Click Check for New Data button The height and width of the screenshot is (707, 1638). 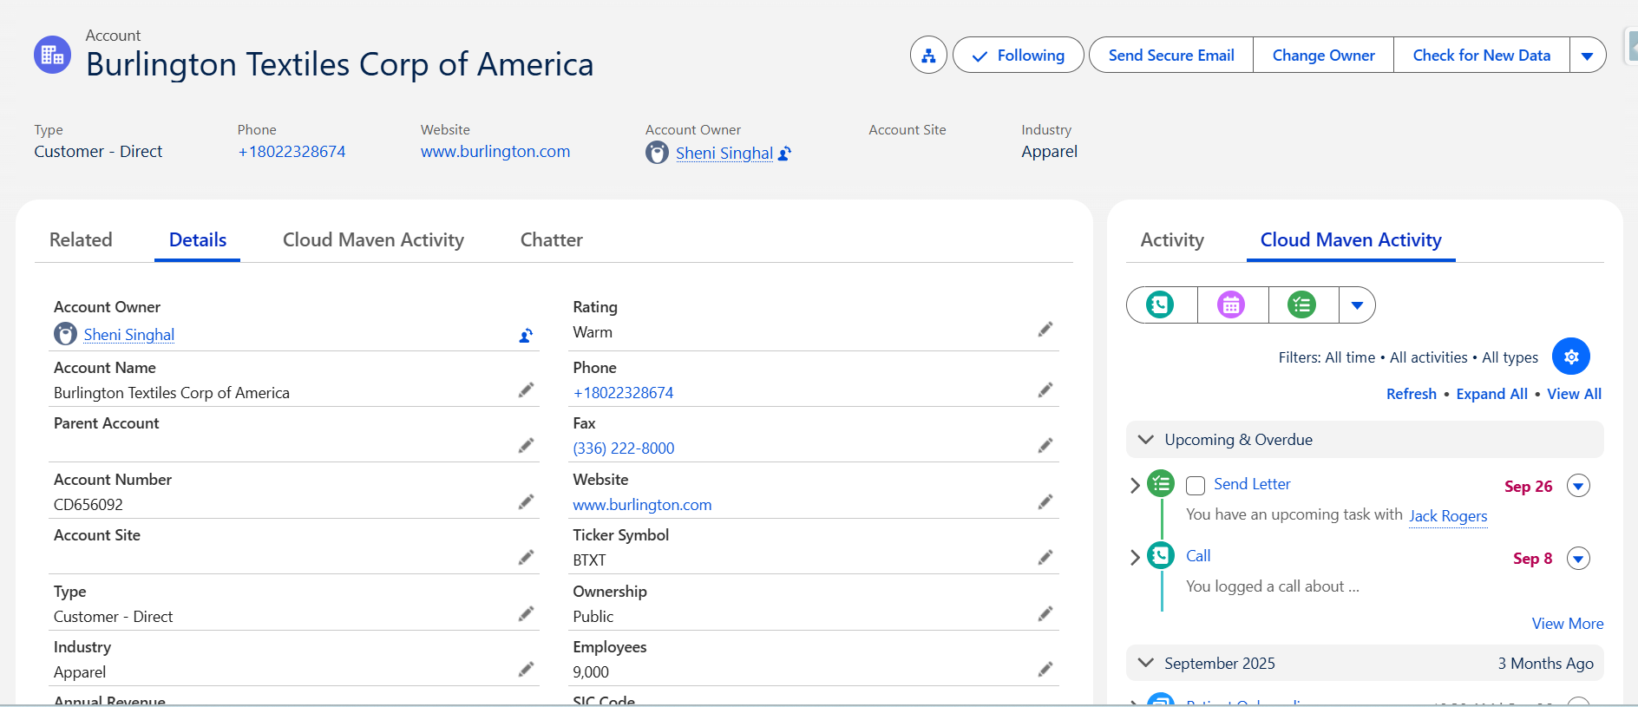click(x=1482, y=56)
